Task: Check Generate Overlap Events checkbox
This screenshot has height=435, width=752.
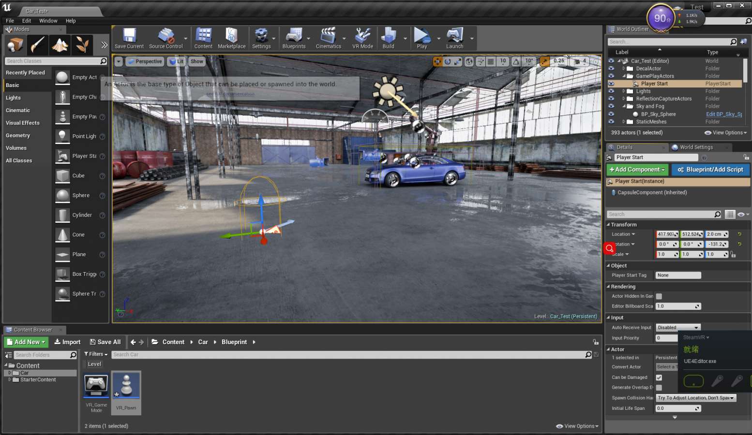Action: pyautogui.click(x=659, y=388)
